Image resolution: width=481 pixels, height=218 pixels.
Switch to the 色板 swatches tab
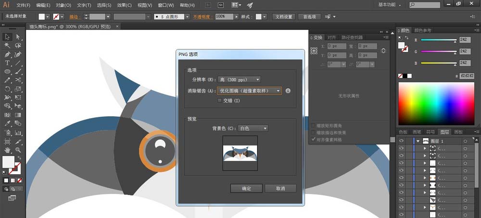(x=403, y=132)
